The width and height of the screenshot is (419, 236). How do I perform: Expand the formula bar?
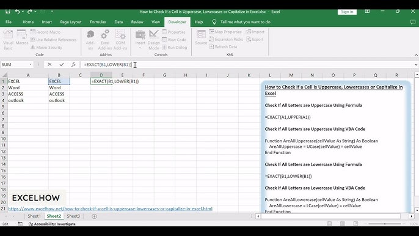tap(416, 64)
